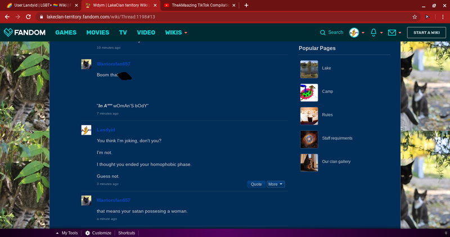Image resolution: width=450 pixels, height=237 pixels.
Task: Open the GAMES navigation item
Action: [66, 33]
